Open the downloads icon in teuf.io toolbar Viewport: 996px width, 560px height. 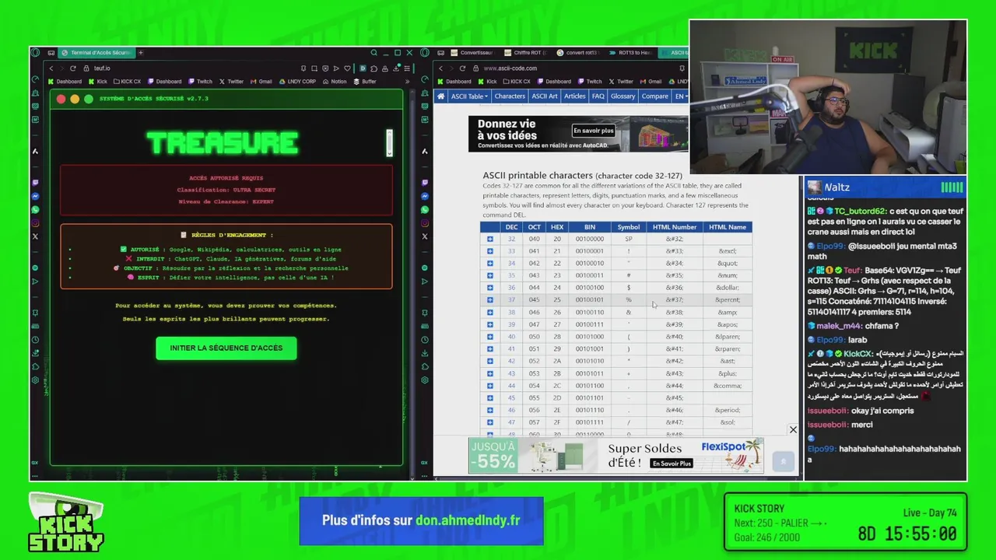click(x=396, y=68)
